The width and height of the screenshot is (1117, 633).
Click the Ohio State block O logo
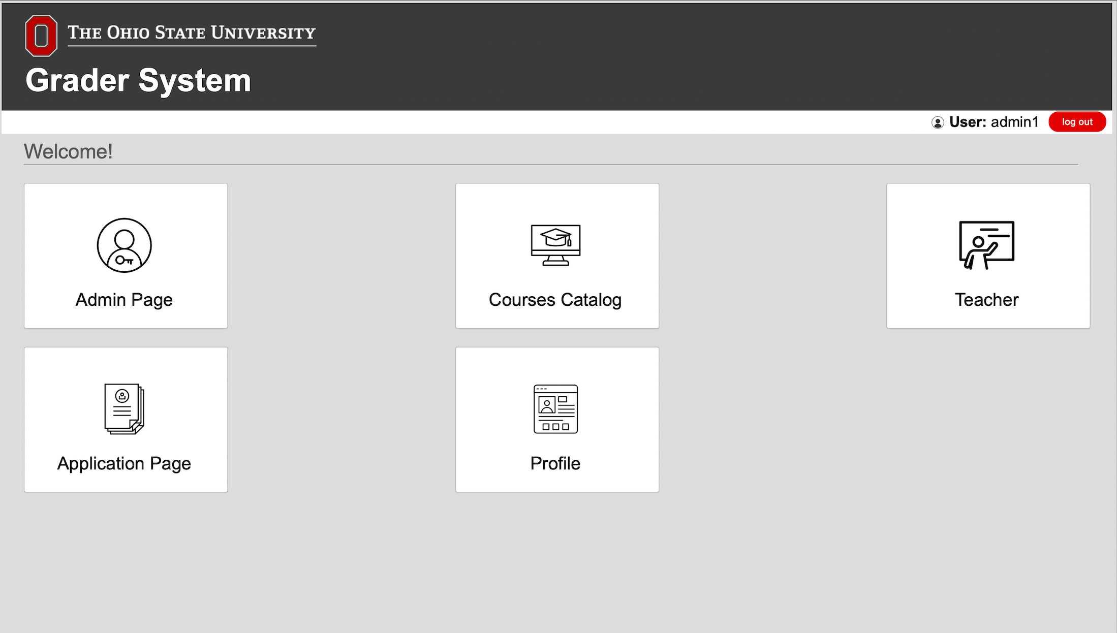coord(41,36)
